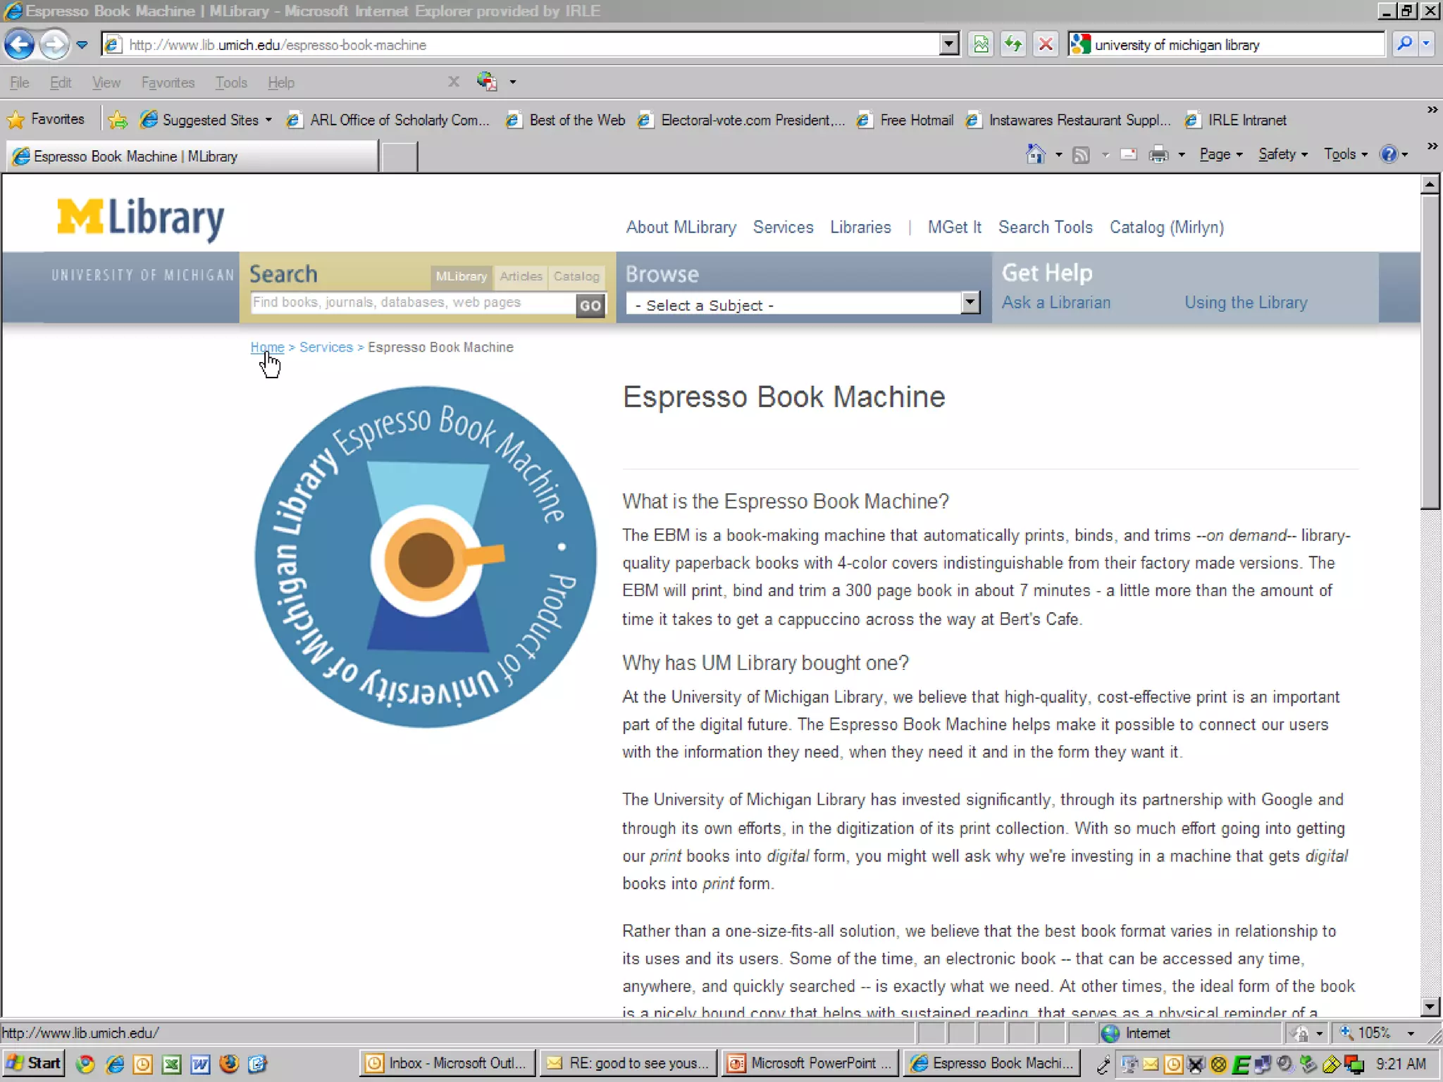
Task: Click the red Stop loading icon
Action: coord(1046,44)
